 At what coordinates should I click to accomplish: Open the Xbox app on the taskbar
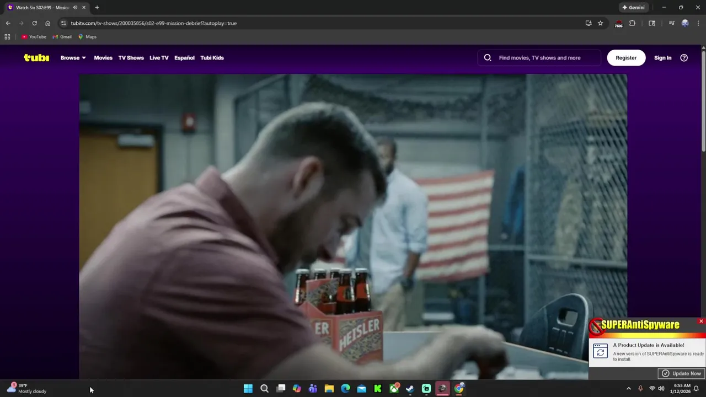point(394,389)
